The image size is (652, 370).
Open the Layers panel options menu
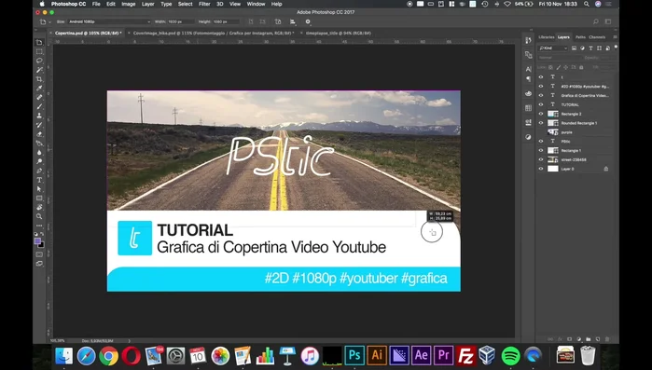(x=615, y=37)
